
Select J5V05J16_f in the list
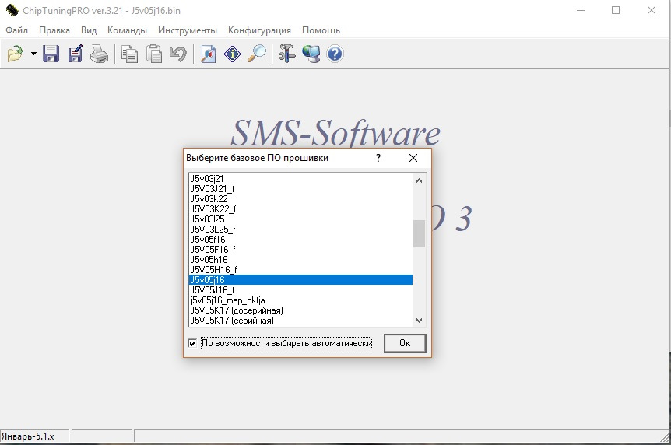pos(300,290)
